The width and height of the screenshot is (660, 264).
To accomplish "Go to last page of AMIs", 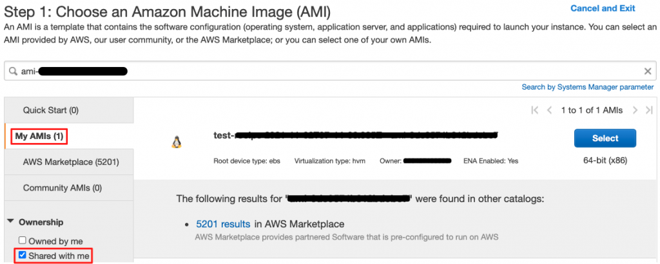I will pyautogui.click(x=648, y=110).
